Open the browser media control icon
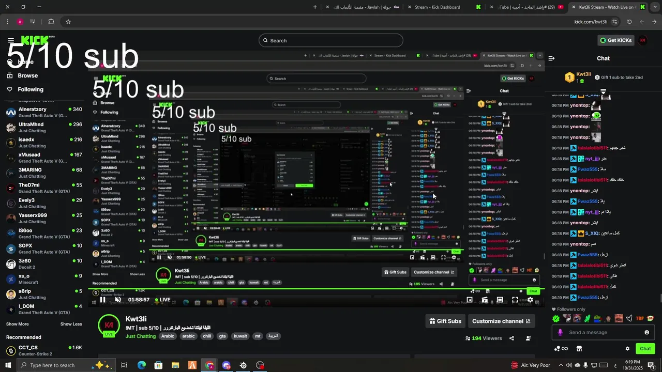This screenshot has height=372, width=662. (x=33, y=22)
